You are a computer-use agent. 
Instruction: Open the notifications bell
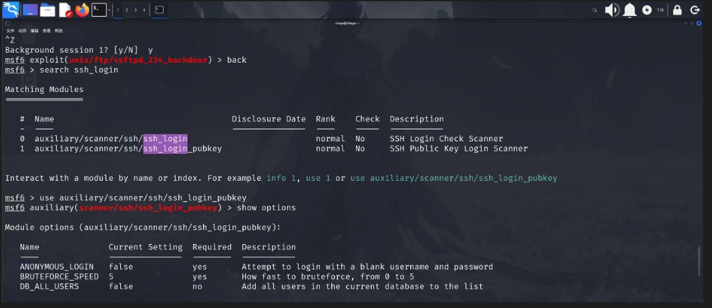click(629, 9)
